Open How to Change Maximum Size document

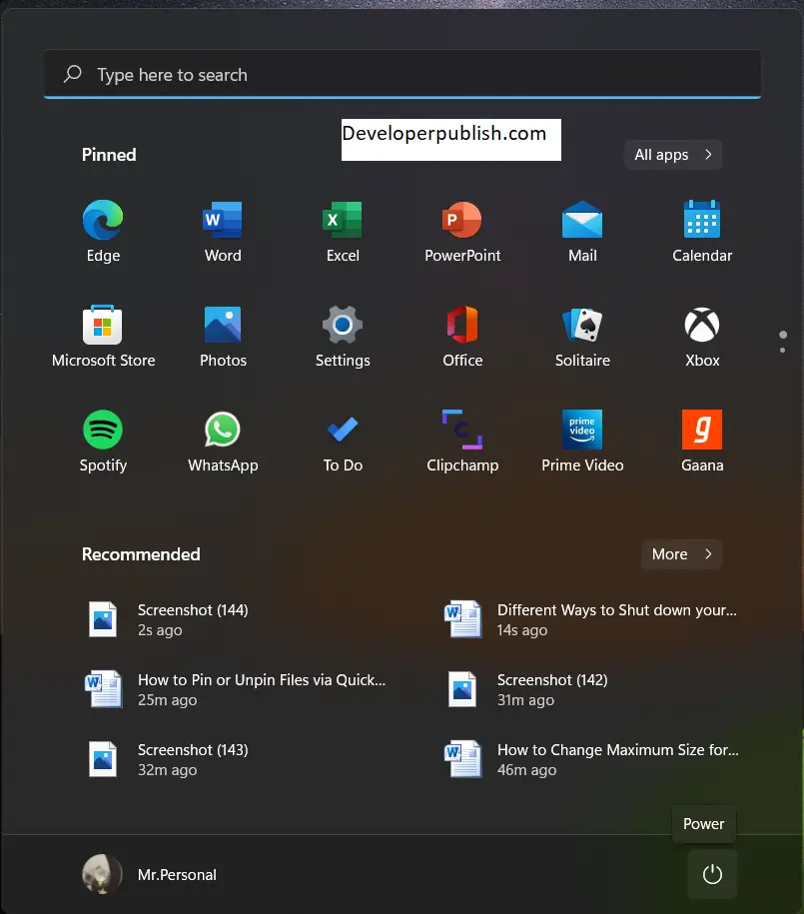click(593, 759)
